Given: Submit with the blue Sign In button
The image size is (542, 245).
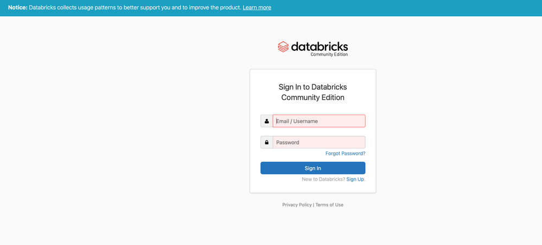Looking at the screenshot, I should point(313,168).
